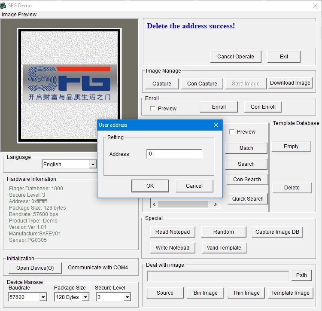Image resolution: width=322 pixels, height=311 pixels.
Task: Click the Quick Search button
Action: click(248, 198)
